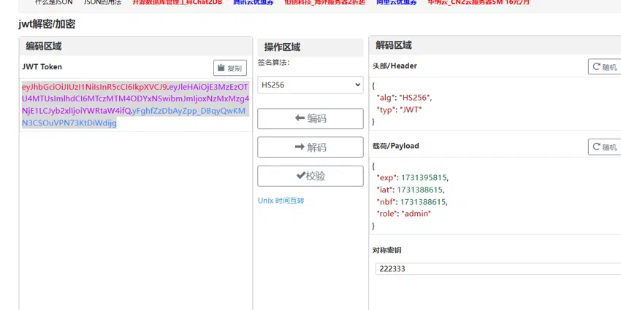Click the jwt解密/加密 page title
The height and width of the screenshot is (310, 621).
(47, 24)
